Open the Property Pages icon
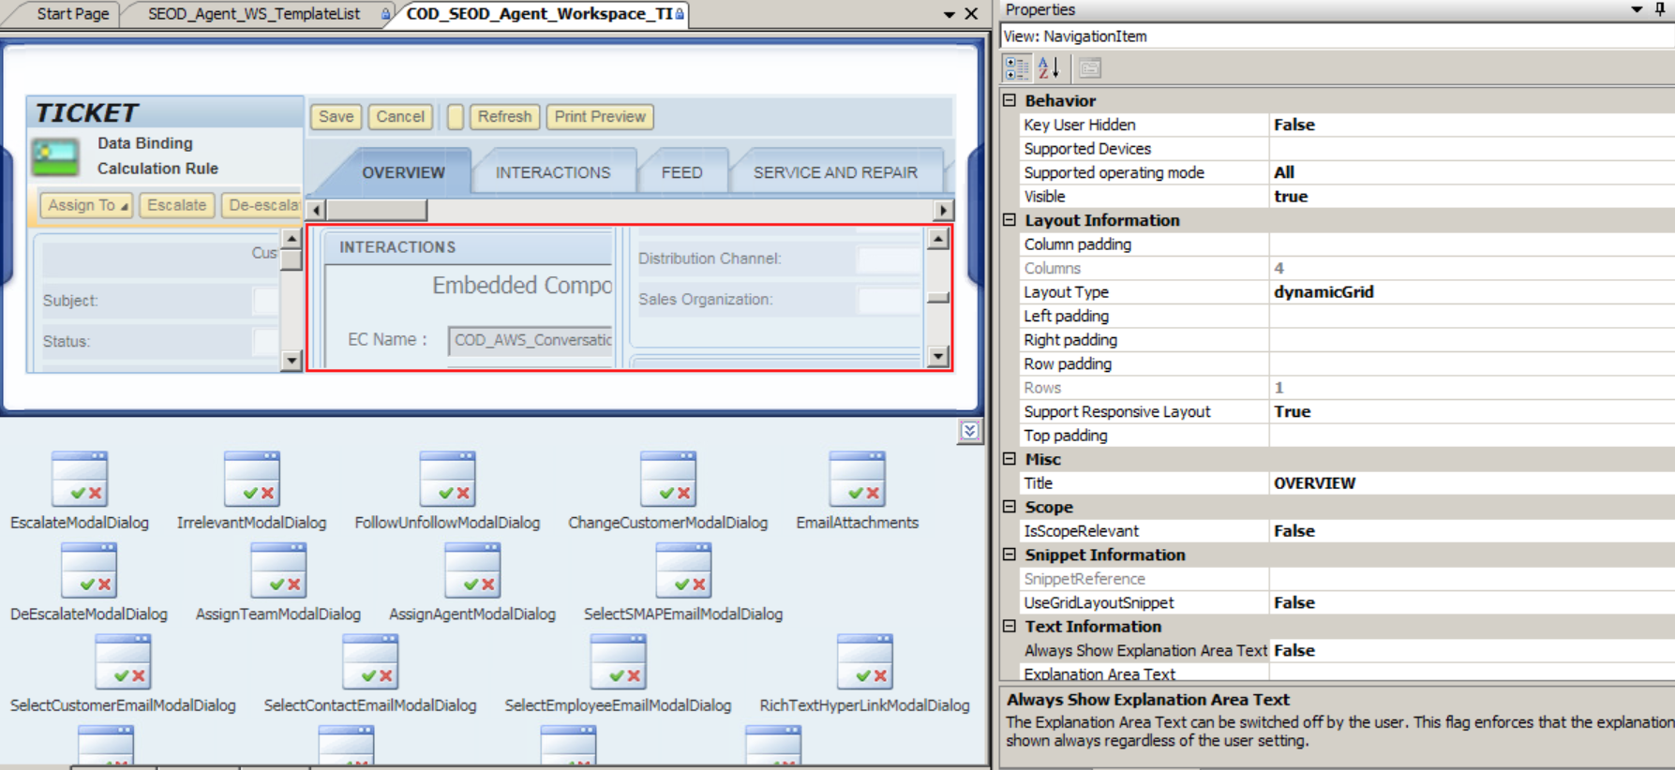This screenshot has width=1675, height=770. (1089, 67)
